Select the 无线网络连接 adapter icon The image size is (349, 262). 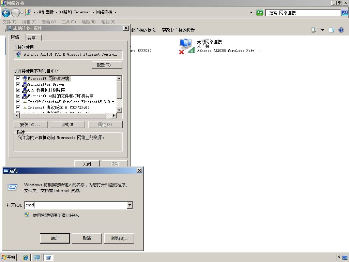(186, 46)
